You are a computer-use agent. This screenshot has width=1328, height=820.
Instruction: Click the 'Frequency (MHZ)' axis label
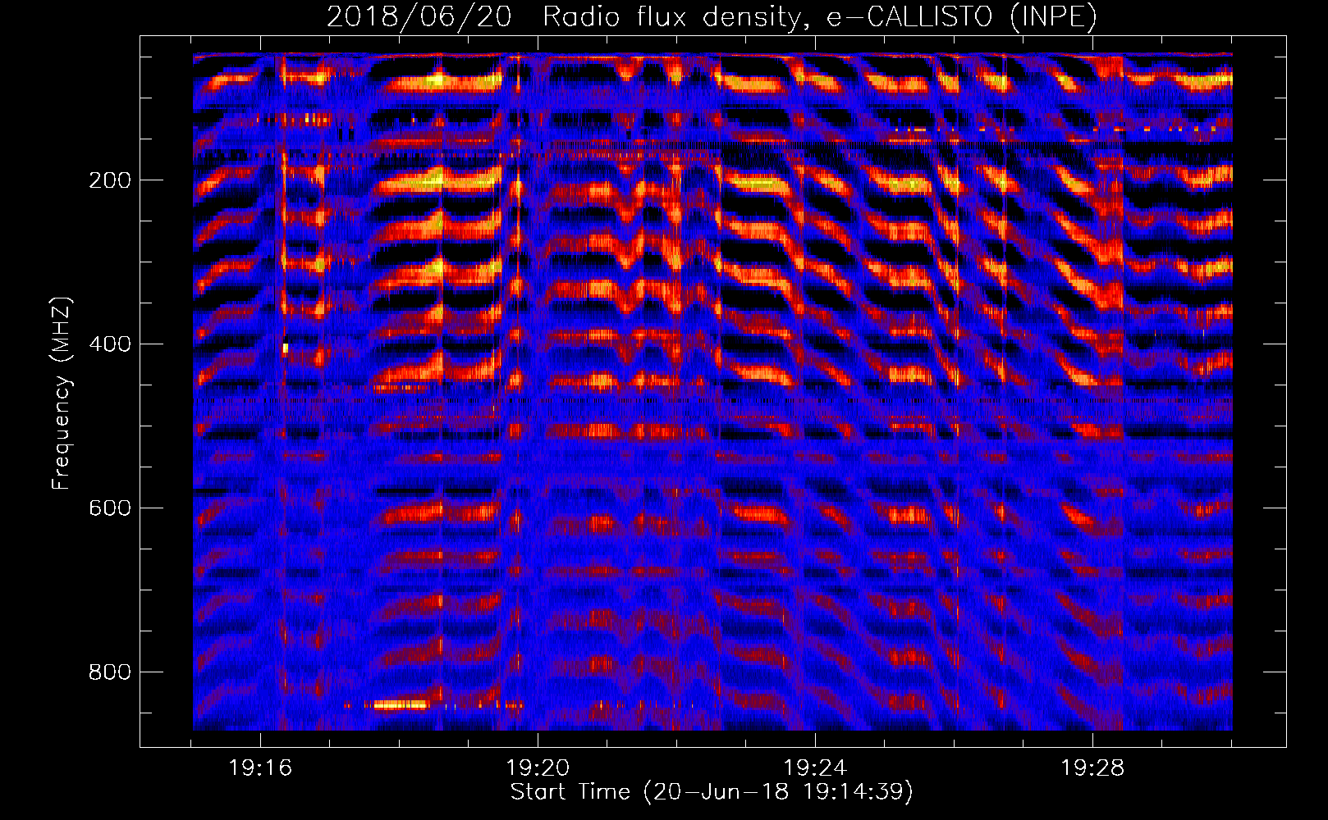pyautogui.click(x=62, y=394)
